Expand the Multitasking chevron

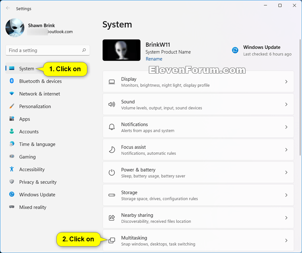[x=286, y=241]
